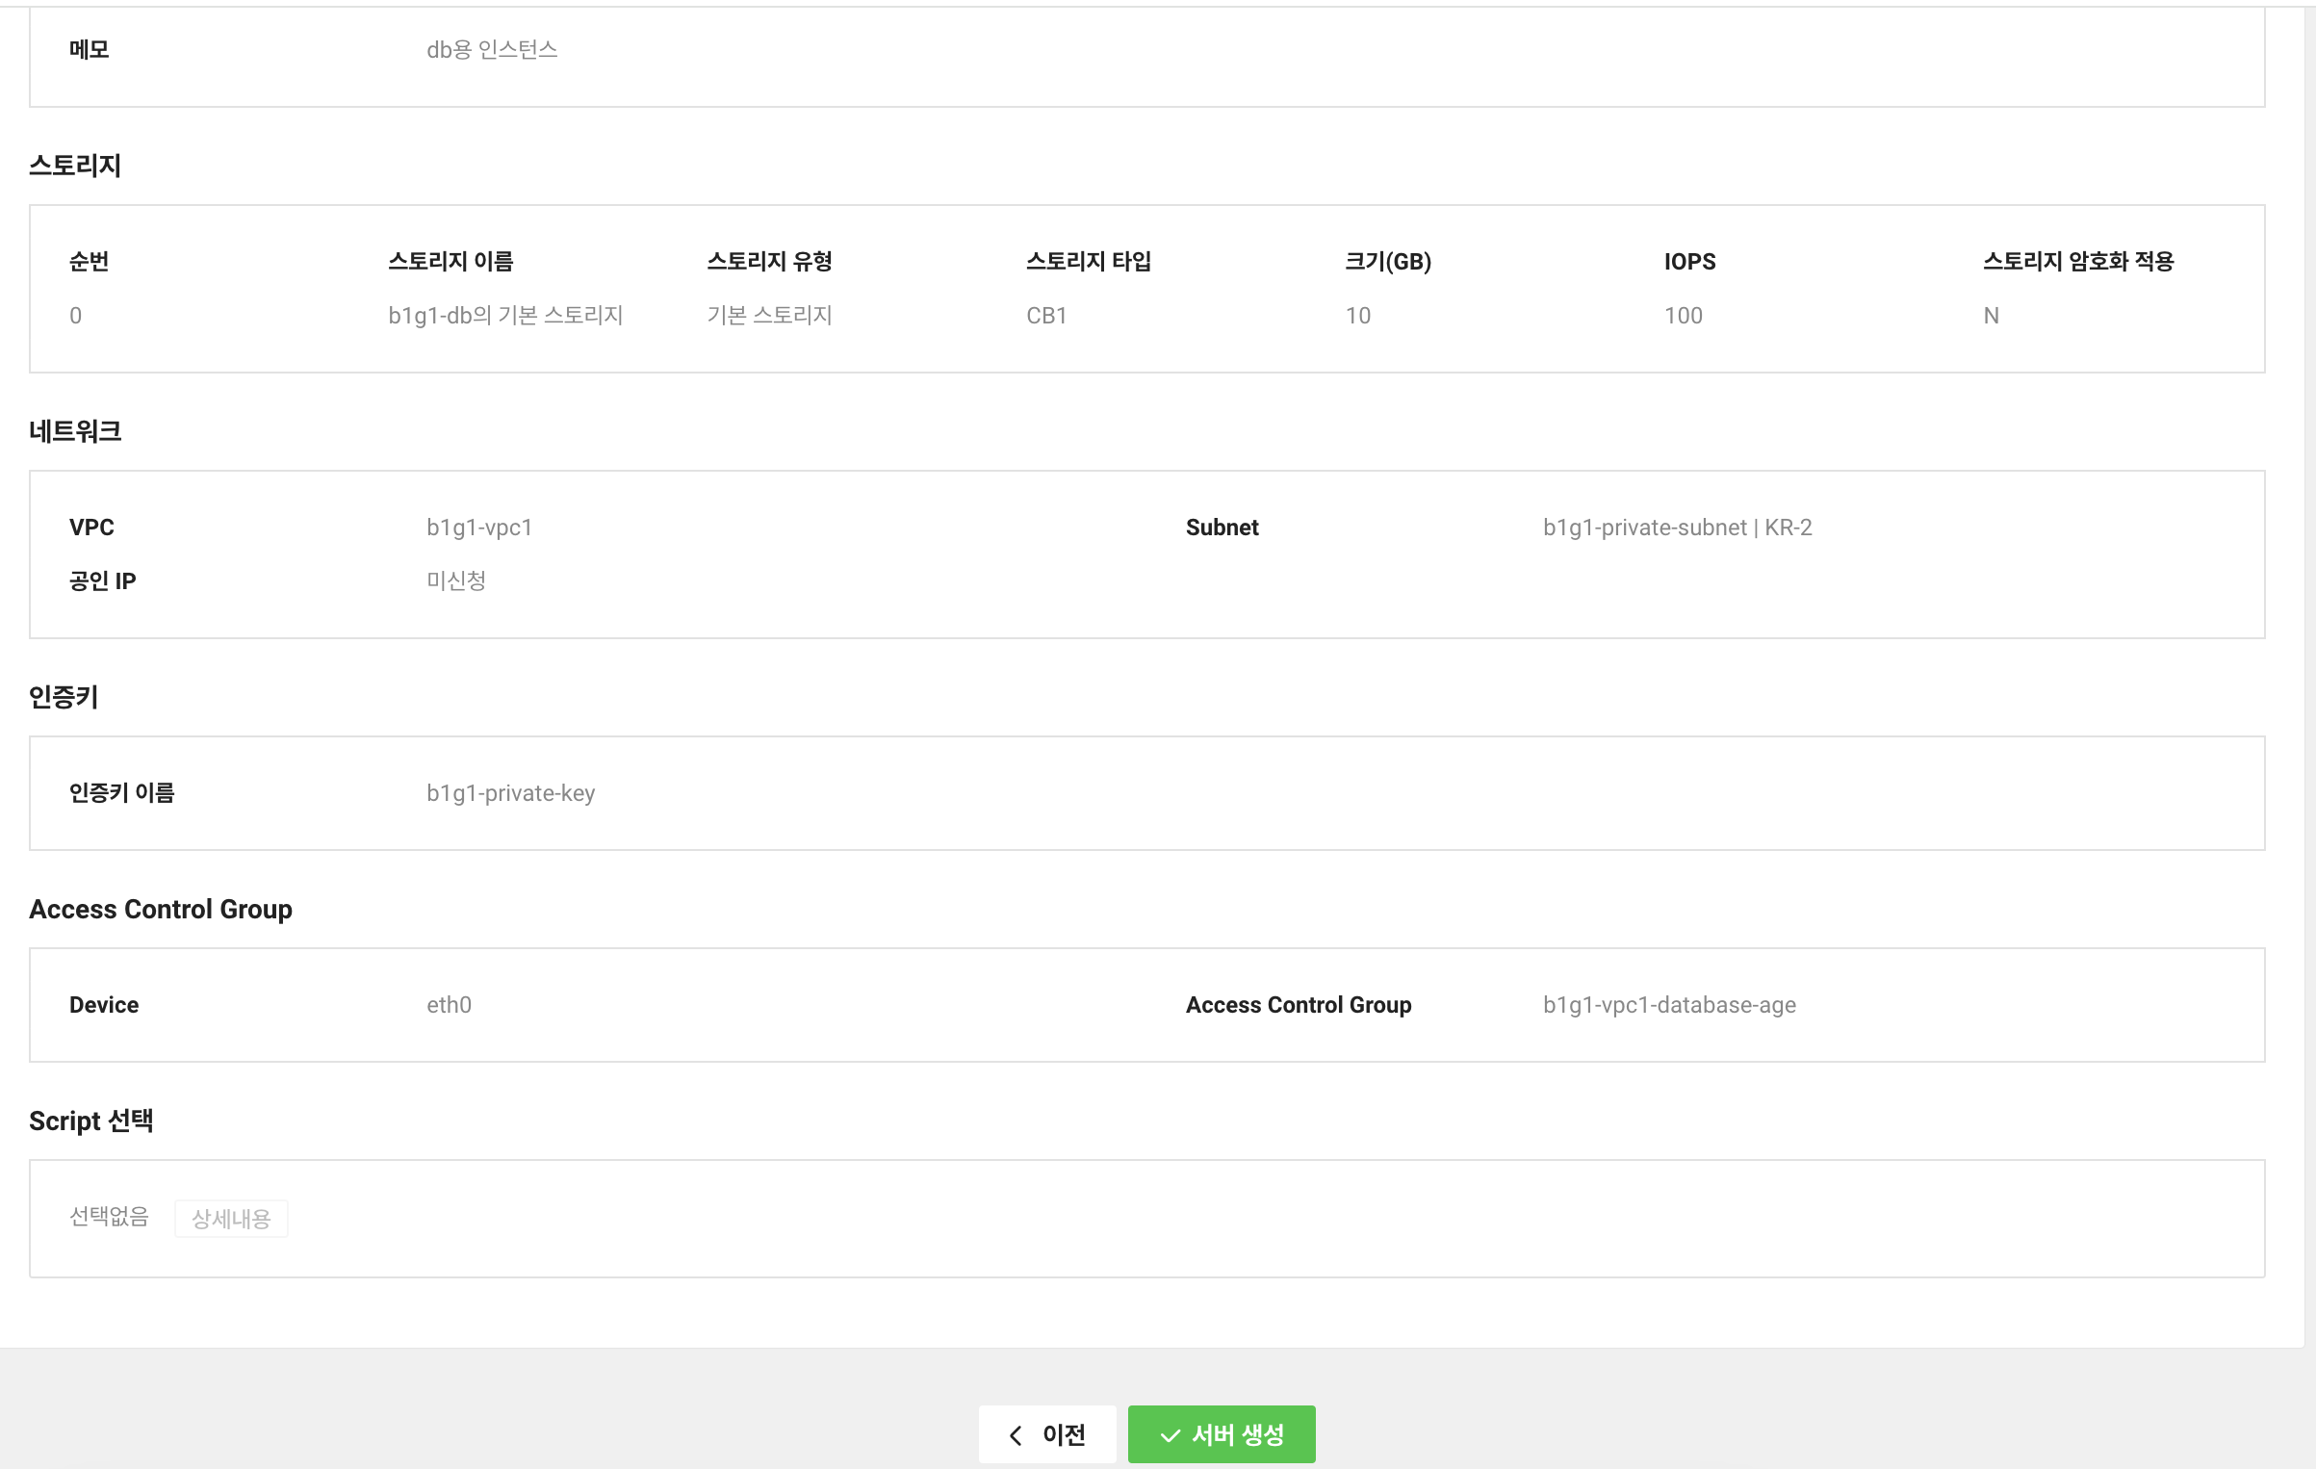Screen dimensions: 2316x1469
Task: Click the 스토리지 유형 column header
Action: (x=769, y=262)
